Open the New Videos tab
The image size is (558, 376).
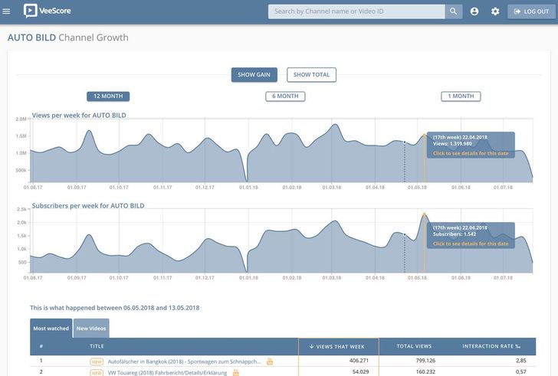click(x=91, y=329)
